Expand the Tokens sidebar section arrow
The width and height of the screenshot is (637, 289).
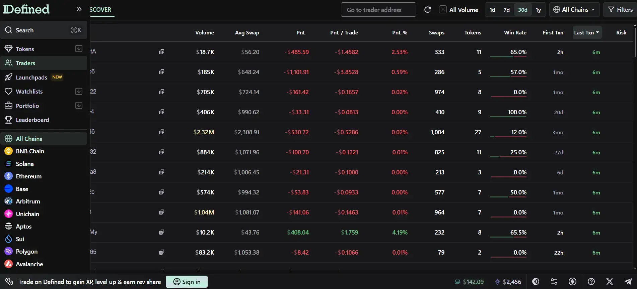click(x=79, y=49)
